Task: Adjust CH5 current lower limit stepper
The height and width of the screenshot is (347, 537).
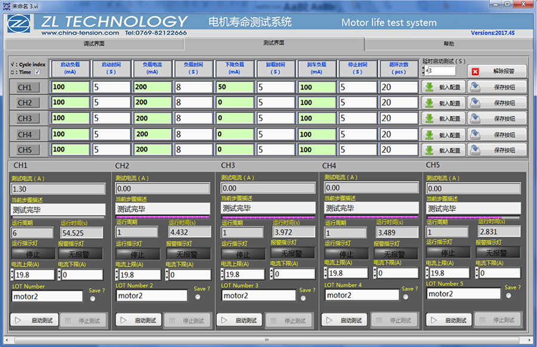Action: tap(476, 273)
